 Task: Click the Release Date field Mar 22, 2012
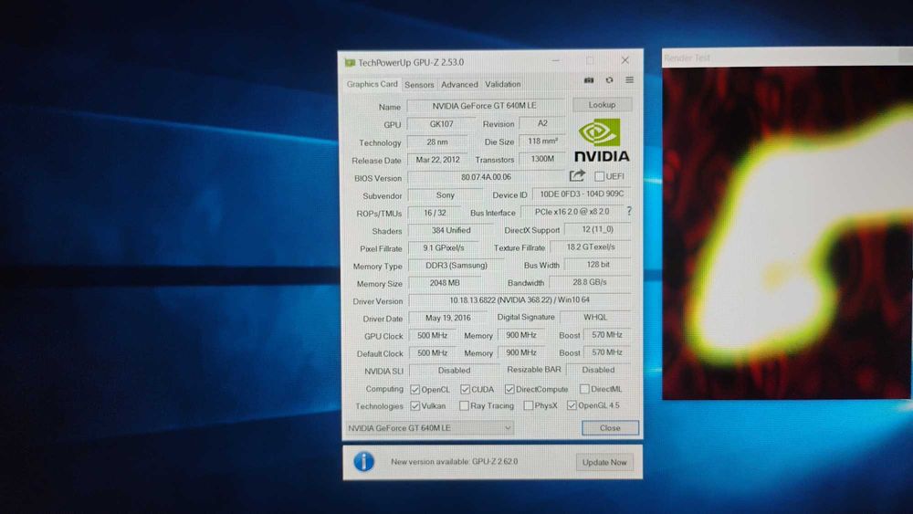click(438, 160)
